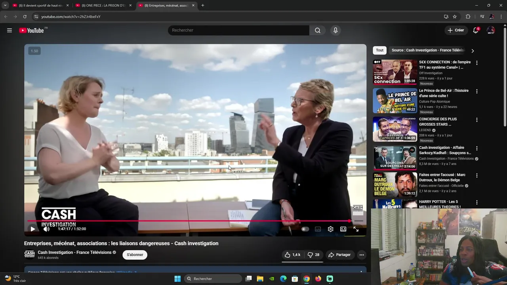Screen dimensions: 507x285
Task: Open Le Prince de Bel-Air video title
Action: (444, 93)
